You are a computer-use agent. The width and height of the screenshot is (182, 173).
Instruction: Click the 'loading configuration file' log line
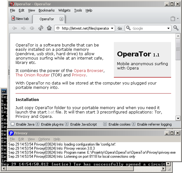pos(62,144)
